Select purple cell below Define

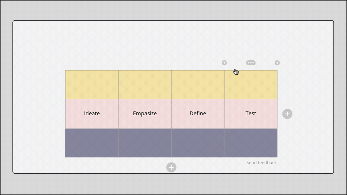[x=198, y=143]
